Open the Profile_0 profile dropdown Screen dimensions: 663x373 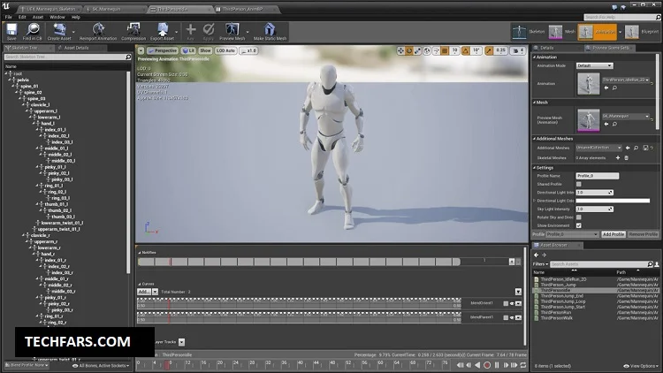coord(572,234)
